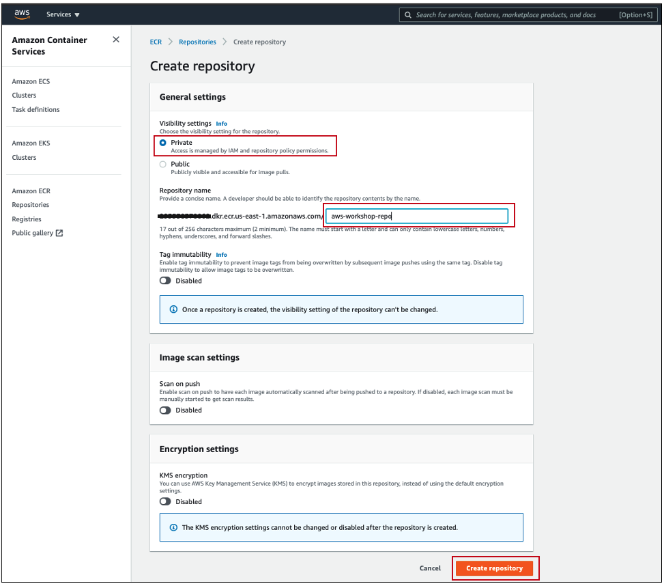Click info icon in KMS encryption notice
The height and width of the screenshot is (586, 664).
[x=173, y=527]
